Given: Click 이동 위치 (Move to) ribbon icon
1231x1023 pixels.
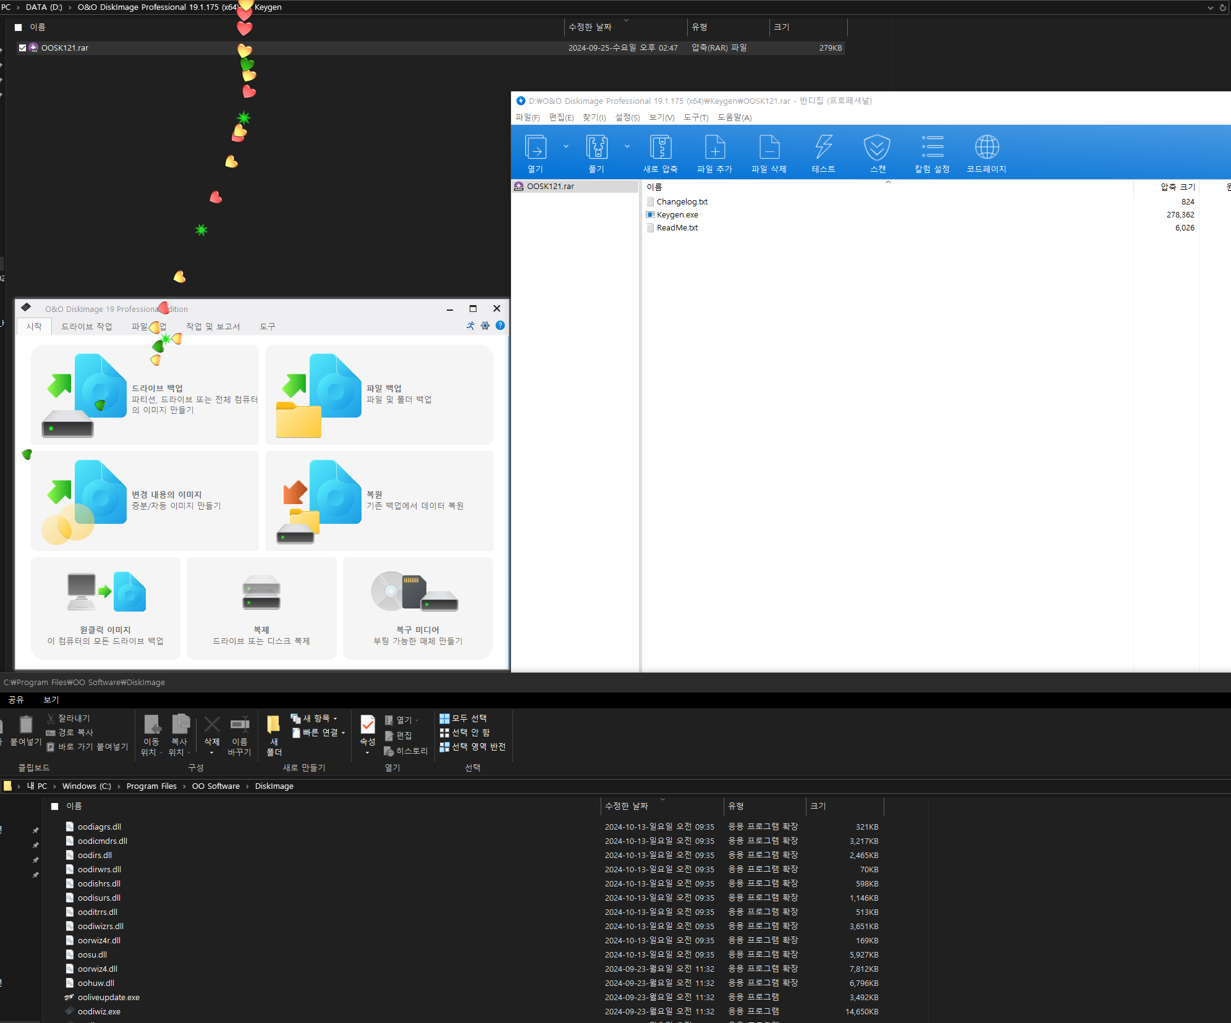Looking at the screenshot, I should pyautogui.click(x=151, y=724).
